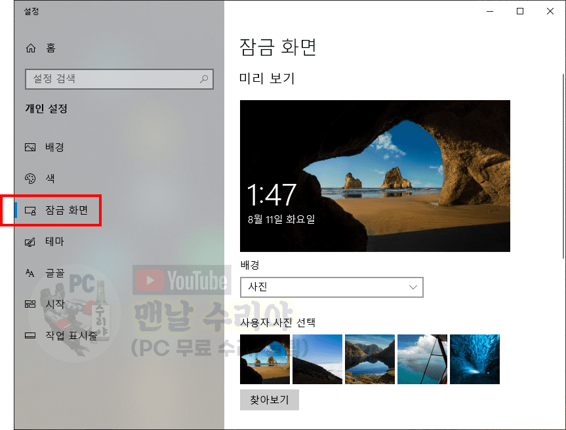
Task: Go to the 색 settings section
Action: tap(50, 179)
